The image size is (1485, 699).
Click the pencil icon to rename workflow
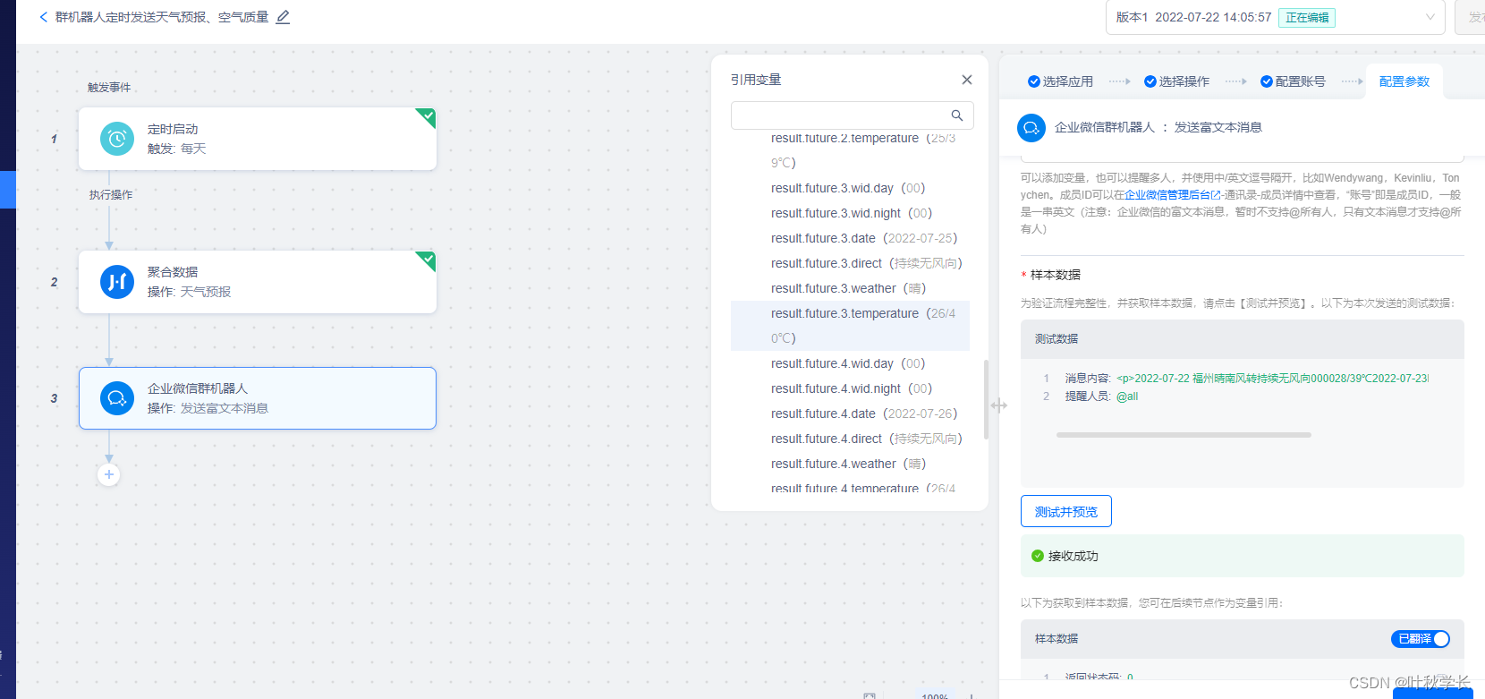pyautogui.click(x=283, y=17)
